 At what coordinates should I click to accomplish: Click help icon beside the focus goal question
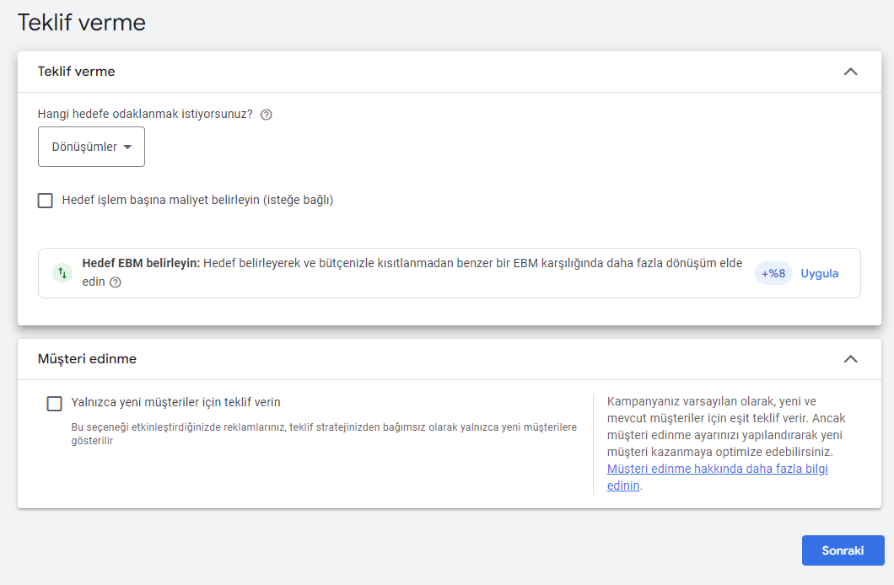[267, 115]
